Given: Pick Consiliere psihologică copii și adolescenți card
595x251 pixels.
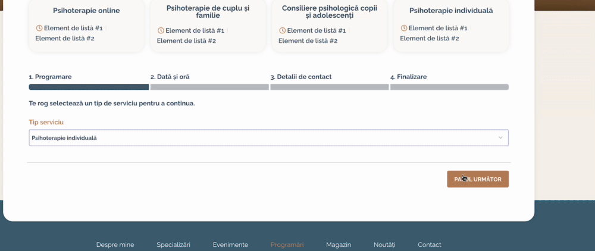Looking at the screenshot, I should [329, 12].
